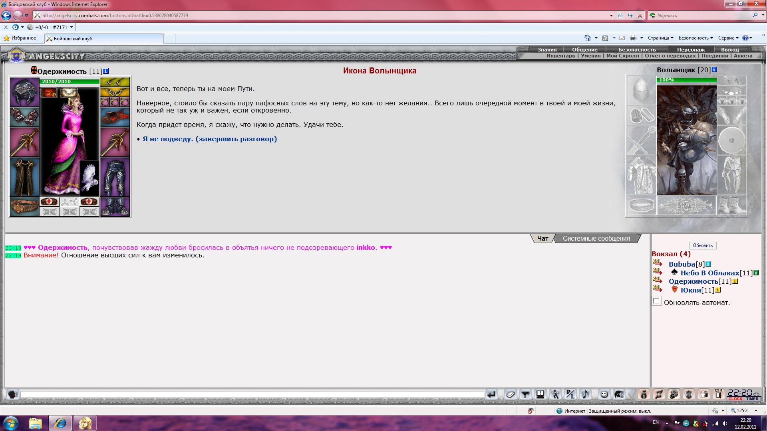
Task: Click the eraser clear chat icon
Action: point(510,394)
